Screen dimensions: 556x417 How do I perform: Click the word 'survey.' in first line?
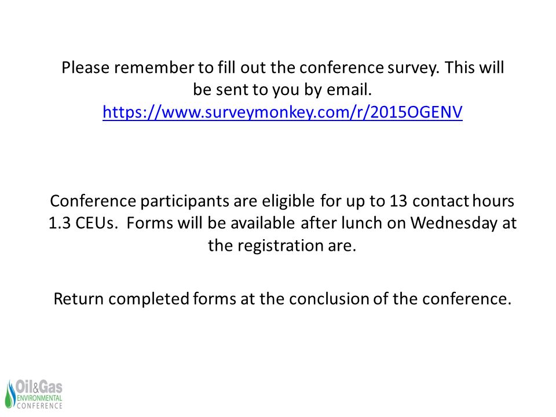[x=414, y=67]
